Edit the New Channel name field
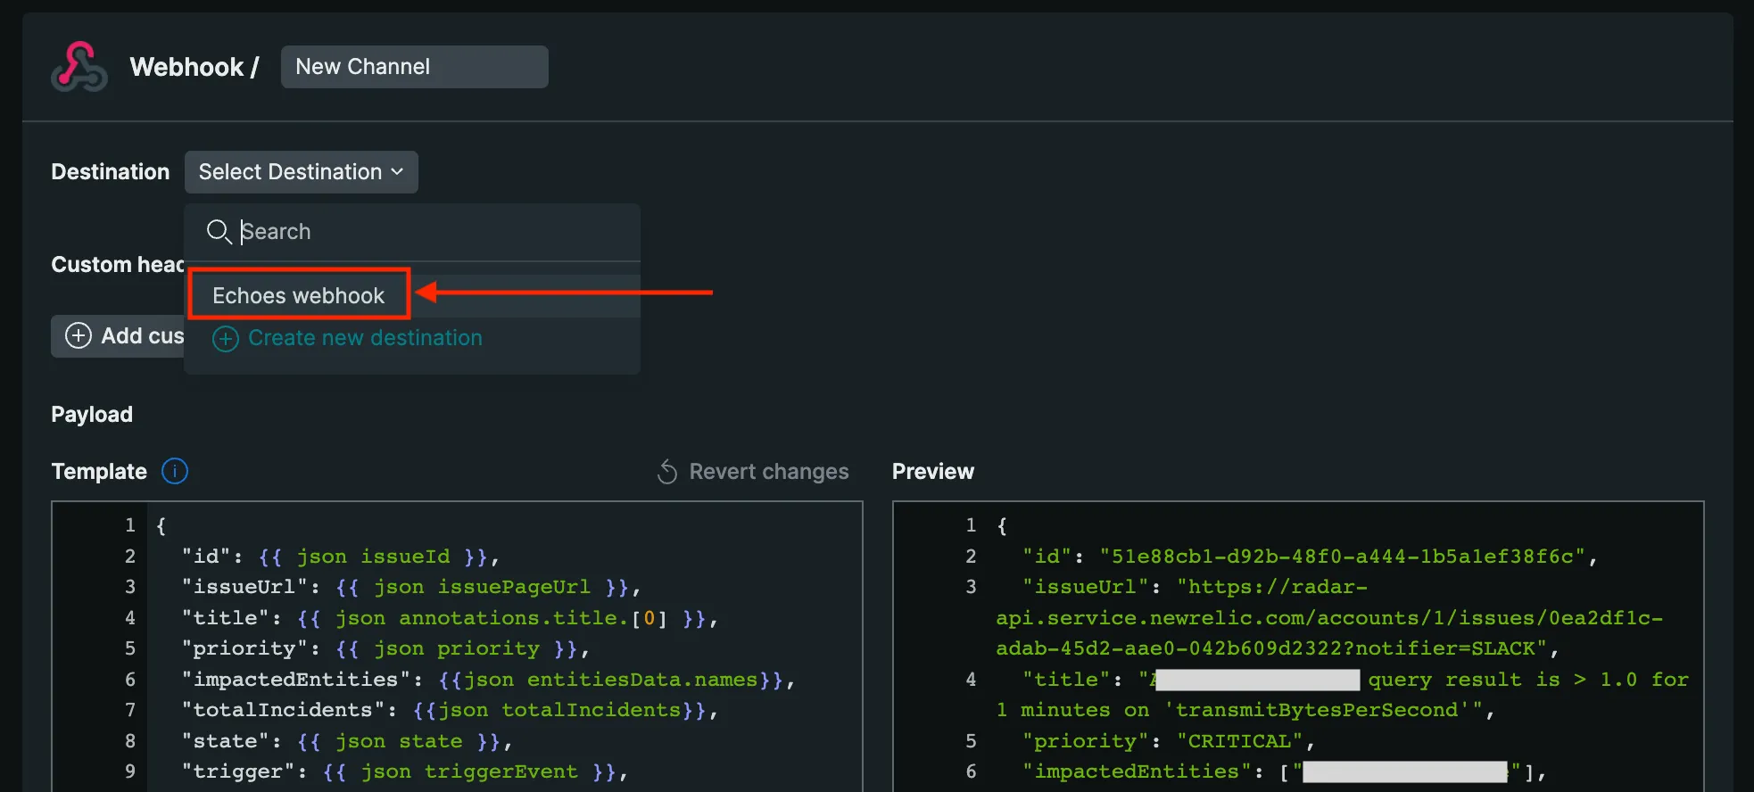 414,67
